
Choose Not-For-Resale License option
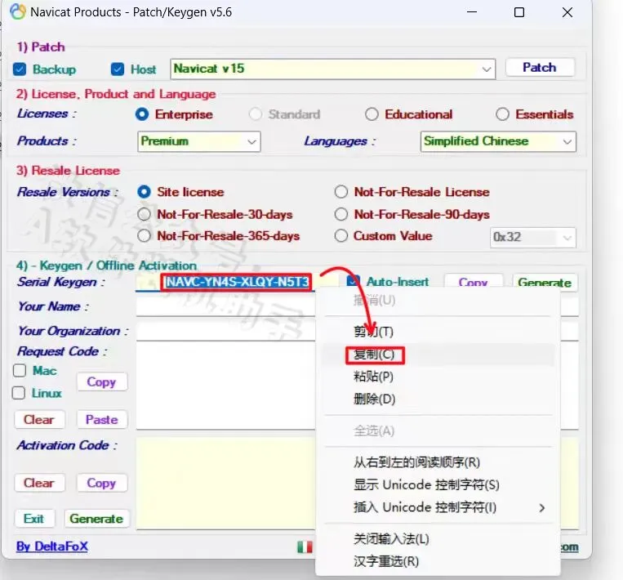click(341, 192)
